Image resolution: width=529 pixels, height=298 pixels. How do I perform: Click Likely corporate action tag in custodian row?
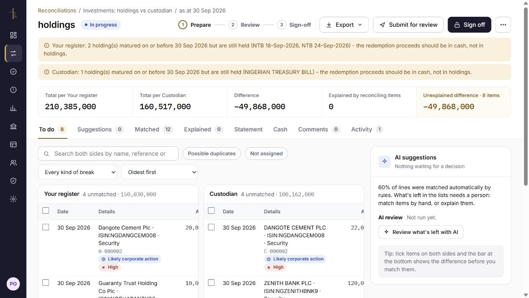tap(295, 259)
